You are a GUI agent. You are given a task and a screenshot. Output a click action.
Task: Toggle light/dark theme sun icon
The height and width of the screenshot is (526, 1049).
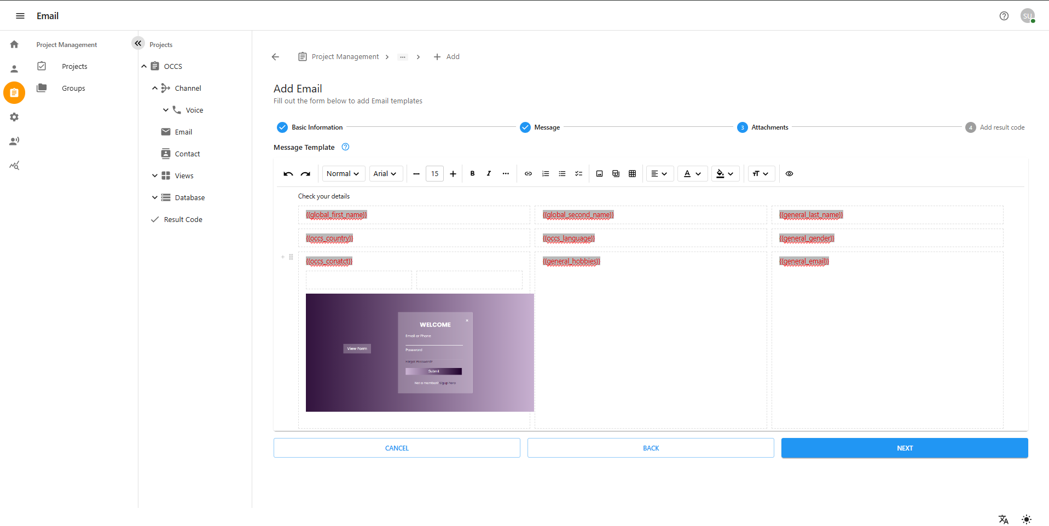(x=1026, y=519)
